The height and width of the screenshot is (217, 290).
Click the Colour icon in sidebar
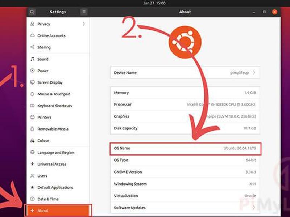(32, 141)
